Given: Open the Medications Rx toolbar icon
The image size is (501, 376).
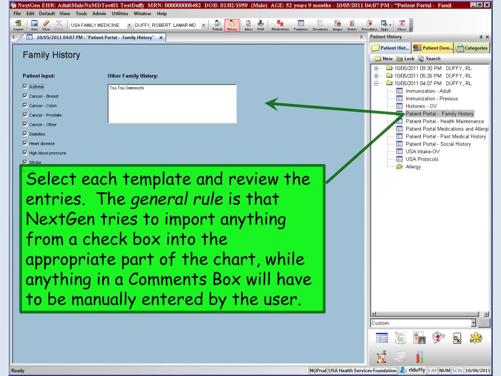Looking at the screenshot, I should click(x=280, y=25).
